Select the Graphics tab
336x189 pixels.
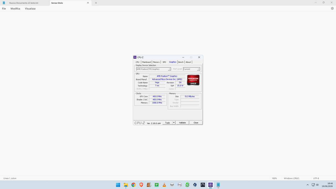pyautogui.click(x=173, y=62)
